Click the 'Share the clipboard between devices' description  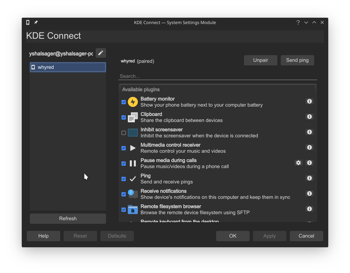(x=181, y=120)
